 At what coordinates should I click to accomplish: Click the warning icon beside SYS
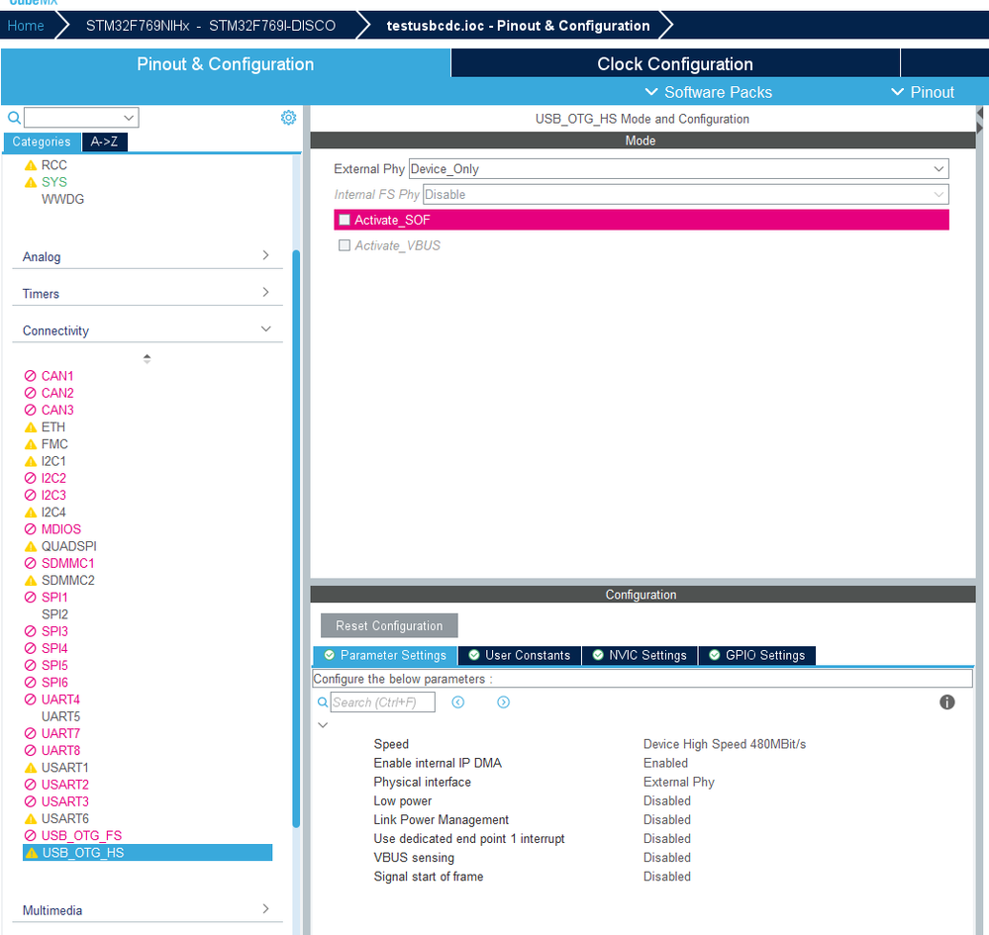pyautogui.click(x=31, y=182)
